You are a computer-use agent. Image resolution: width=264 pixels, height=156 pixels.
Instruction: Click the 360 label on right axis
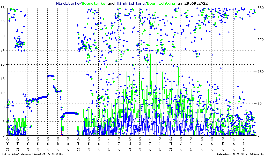click(x=260, y=8)
